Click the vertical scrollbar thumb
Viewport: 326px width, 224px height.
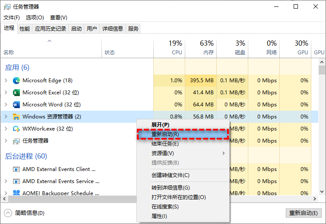point(322,70)
